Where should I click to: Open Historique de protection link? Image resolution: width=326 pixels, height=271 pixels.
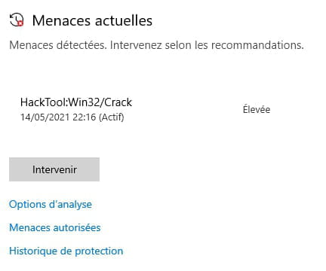coord(66,251)
